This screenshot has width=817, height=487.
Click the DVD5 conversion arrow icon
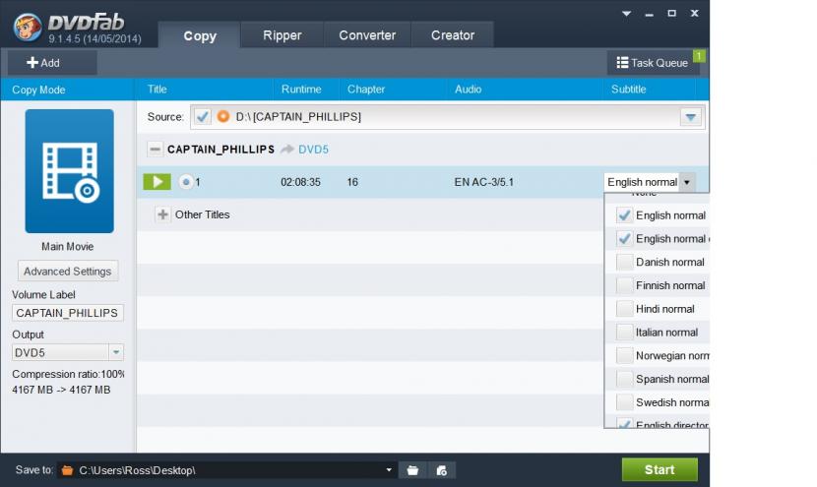coord(286,150)
